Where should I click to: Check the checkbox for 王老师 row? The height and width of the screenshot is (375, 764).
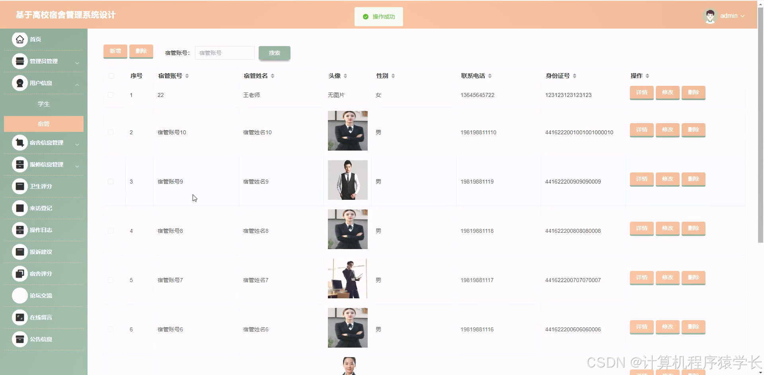click(111, 95)
